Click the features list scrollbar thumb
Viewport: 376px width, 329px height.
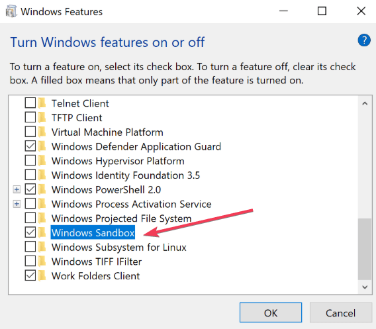tap(365, 249)
